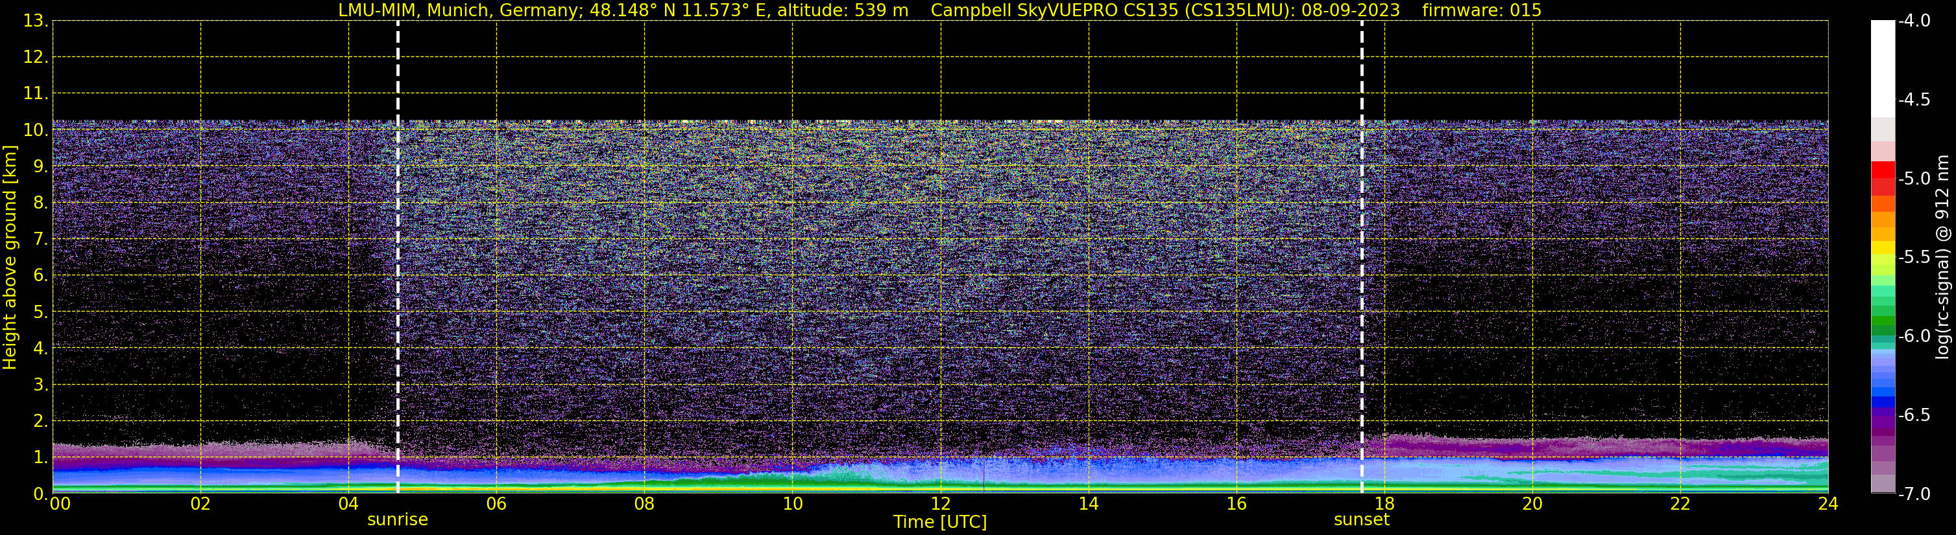The width and height of the screenshot is (1956, 535).
Task: Click the height axis tick label 7
Action: [40, 239]
